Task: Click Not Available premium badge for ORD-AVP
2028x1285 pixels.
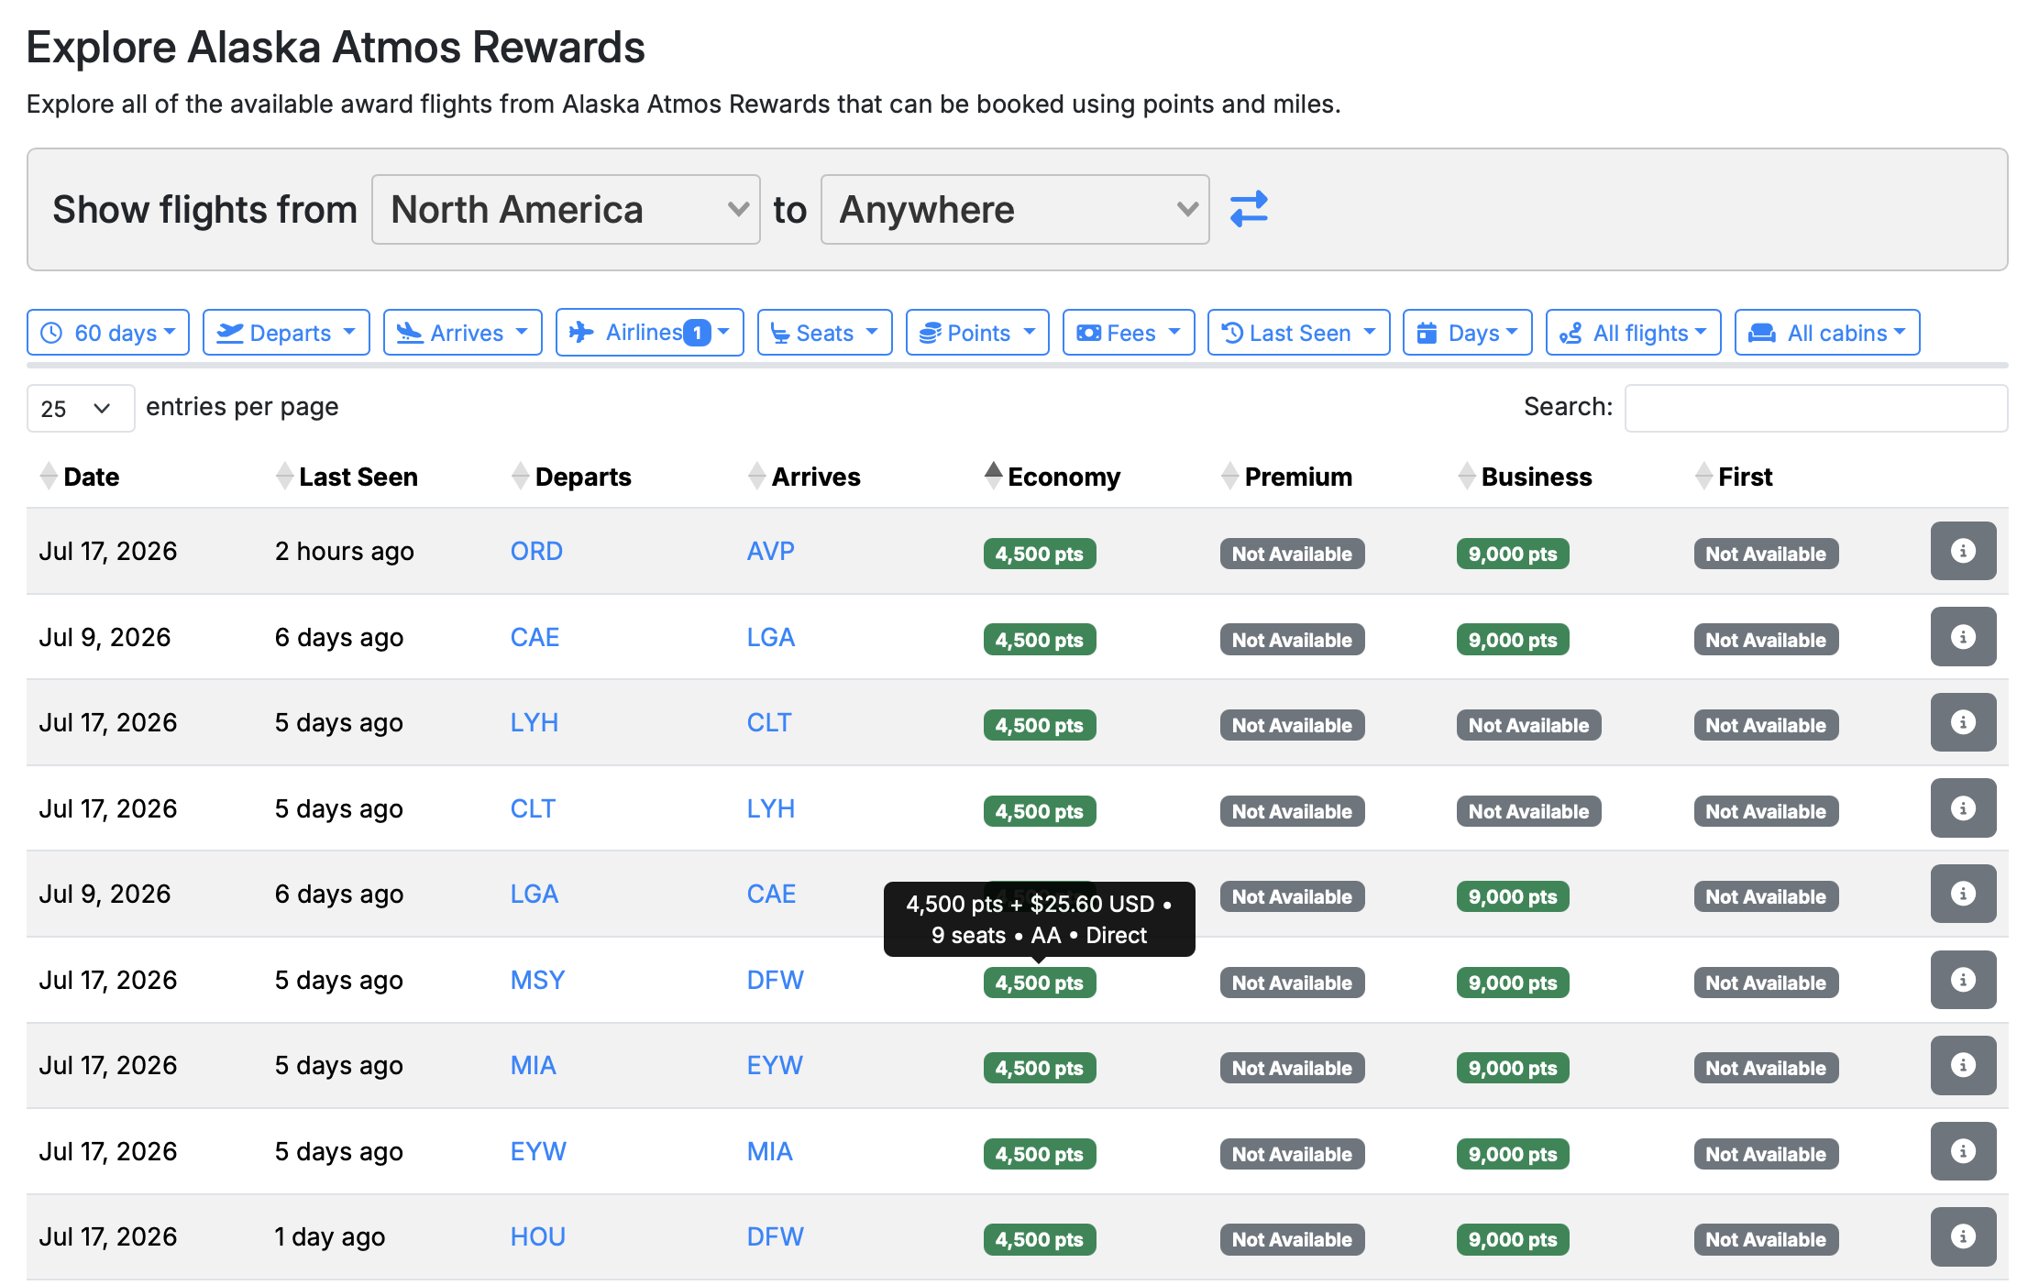Action: pyautogui.click(x=1292, y=554)
